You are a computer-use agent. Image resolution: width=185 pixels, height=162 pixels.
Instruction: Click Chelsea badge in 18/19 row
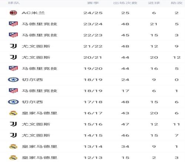(13, 80)
